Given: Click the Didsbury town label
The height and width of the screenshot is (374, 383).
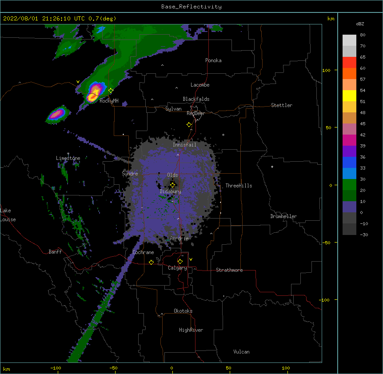Looking at the screenshot, I should (x=171, y=191).
